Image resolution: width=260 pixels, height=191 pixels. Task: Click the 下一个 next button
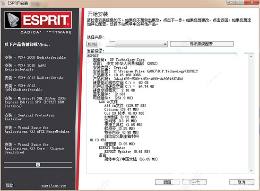[x=194, y=182]
